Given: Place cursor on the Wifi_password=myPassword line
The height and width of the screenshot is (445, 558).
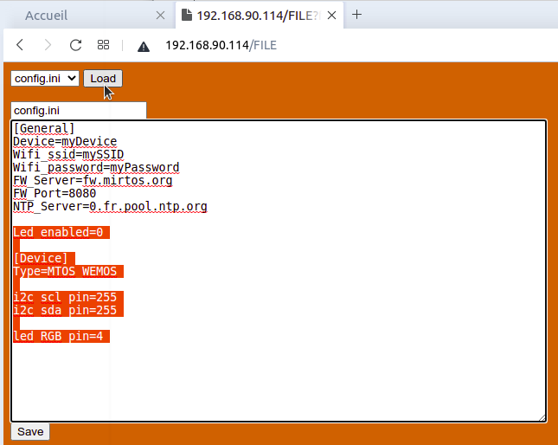Looking at the screenshot, I should [x=96, y=167].
